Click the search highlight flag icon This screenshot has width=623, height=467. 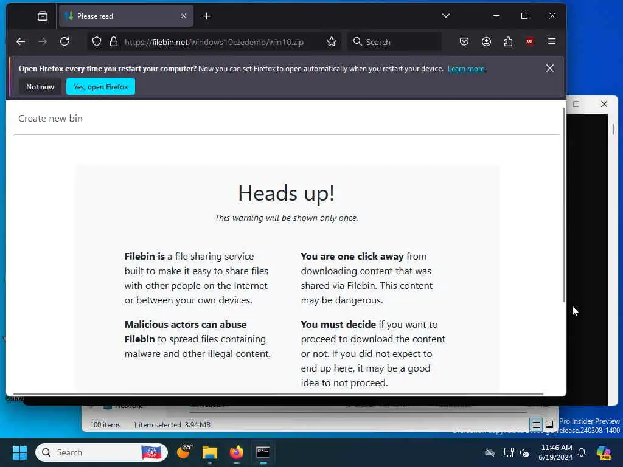[x=151, y=452]
